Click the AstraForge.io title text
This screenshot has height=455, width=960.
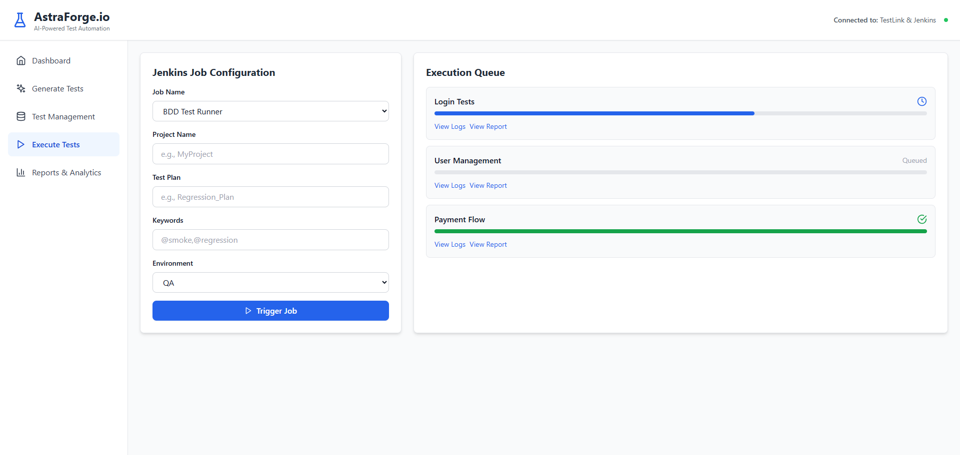tap(71, 17)
